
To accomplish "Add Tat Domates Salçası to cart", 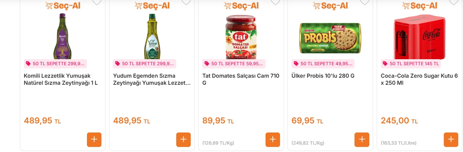I will (x=273, y=140).
